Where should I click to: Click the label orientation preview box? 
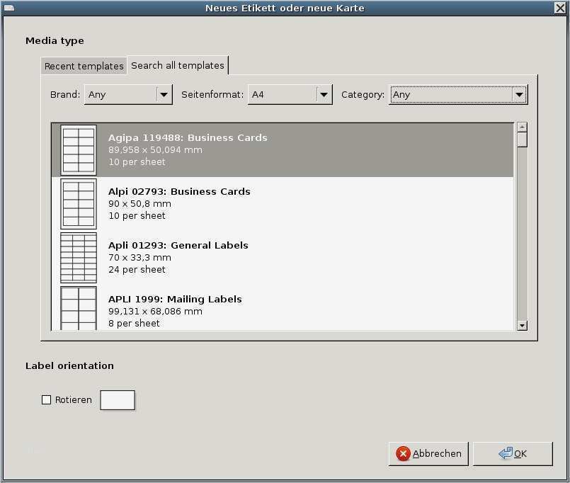pyautogui.click(x=118, y=400)
